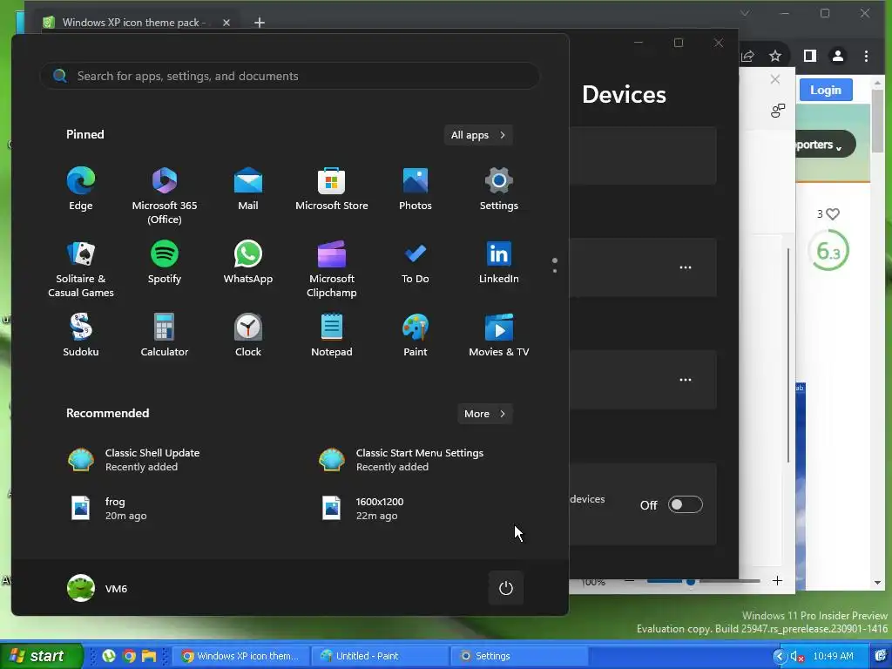Switch to Settings taskbar item
892x669 pixels.
click(x=519, y=656)
